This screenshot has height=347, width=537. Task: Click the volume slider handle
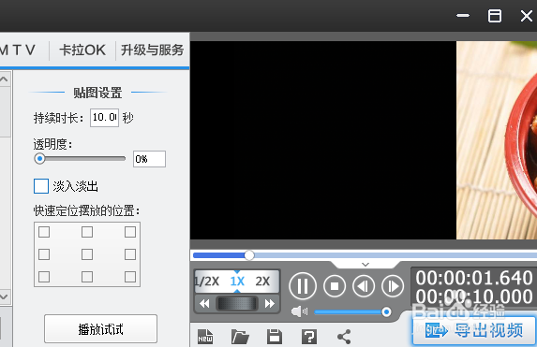coord(386,311)
